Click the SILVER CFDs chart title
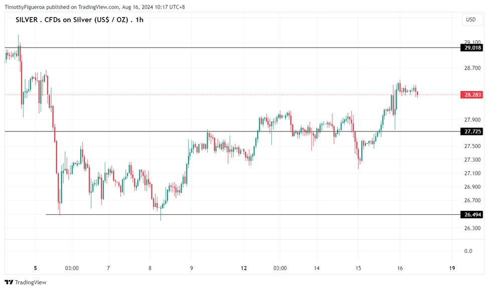Viewport: 489px width, 290px height. tap(79, 20)
